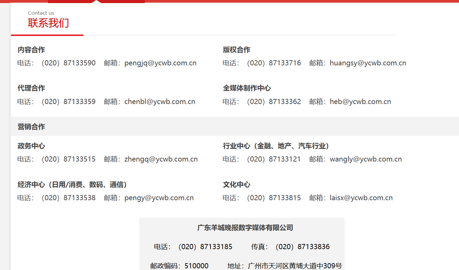Click the Contact us label
Screen dimensions: 459x270
coord(41,13)
